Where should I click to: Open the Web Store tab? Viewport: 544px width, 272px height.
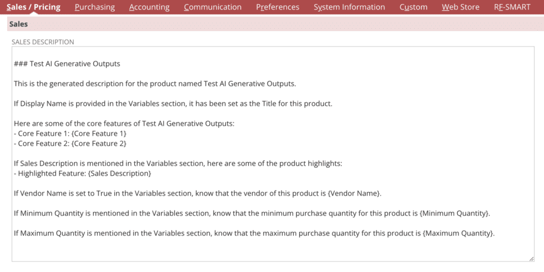tap(461, 7)
